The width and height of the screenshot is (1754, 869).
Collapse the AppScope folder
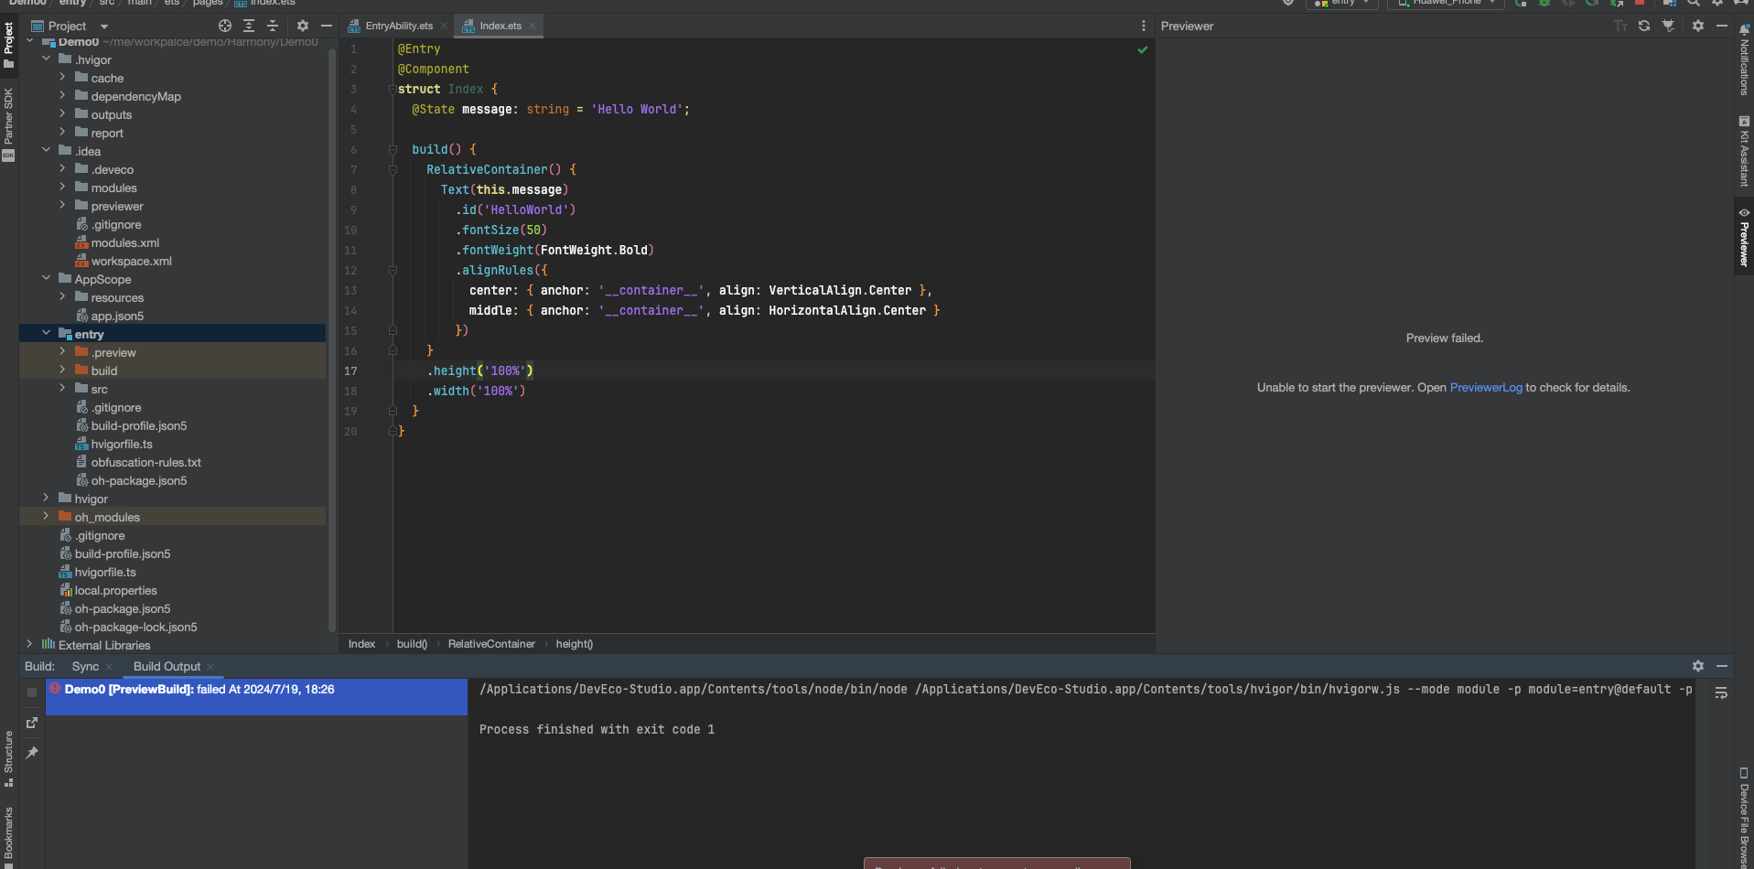[46, 278]
